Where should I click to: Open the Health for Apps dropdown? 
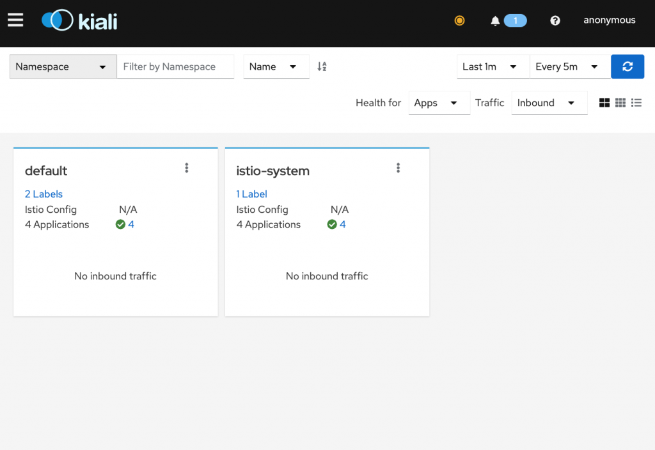pyautogui.click(x=439, y=103)
